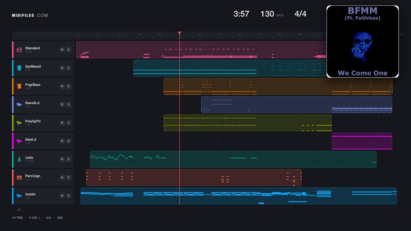Click the SynBass2 track instrument icon
Viewport: 411px width, 231px height.
click(x=19, y=68)
